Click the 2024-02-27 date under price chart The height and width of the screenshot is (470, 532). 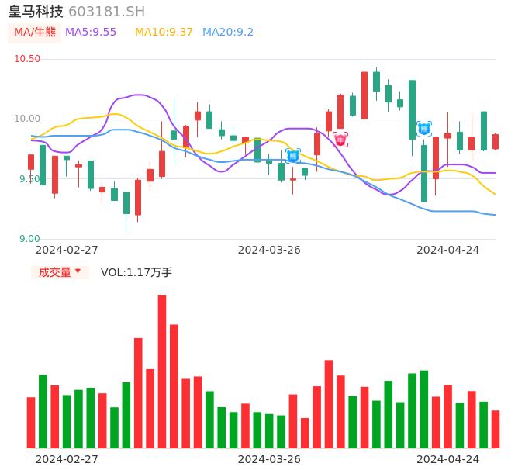coord(67,250)
